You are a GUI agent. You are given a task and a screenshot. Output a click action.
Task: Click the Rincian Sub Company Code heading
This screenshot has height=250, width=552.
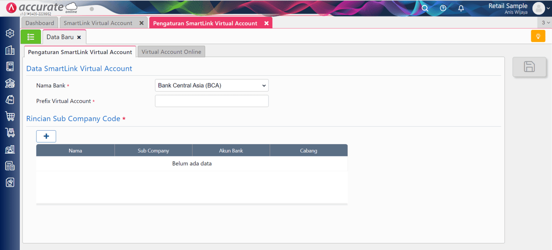(73, 118)
